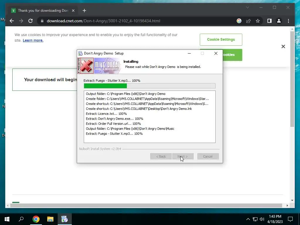Click the Cookie Settings button
The image size is (300, 225).
(221, 40)
